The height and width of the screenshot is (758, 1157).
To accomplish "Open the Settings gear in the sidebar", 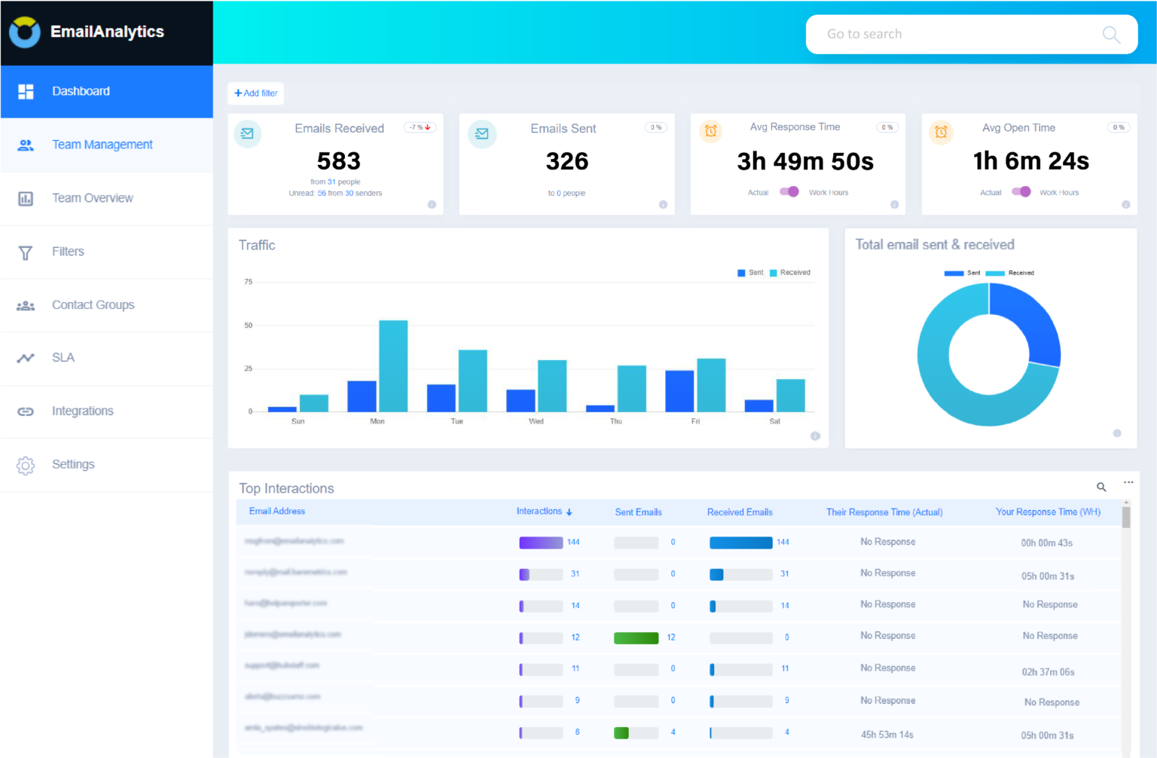I will coord(26,466).
